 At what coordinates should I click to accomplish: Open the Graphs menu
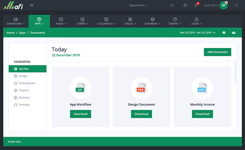tap(175, 21)
